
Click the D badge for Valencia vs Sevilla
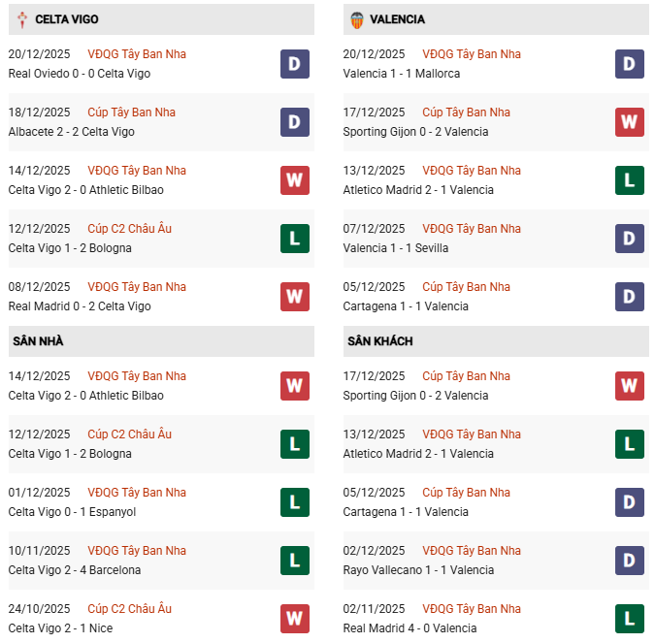630,239
